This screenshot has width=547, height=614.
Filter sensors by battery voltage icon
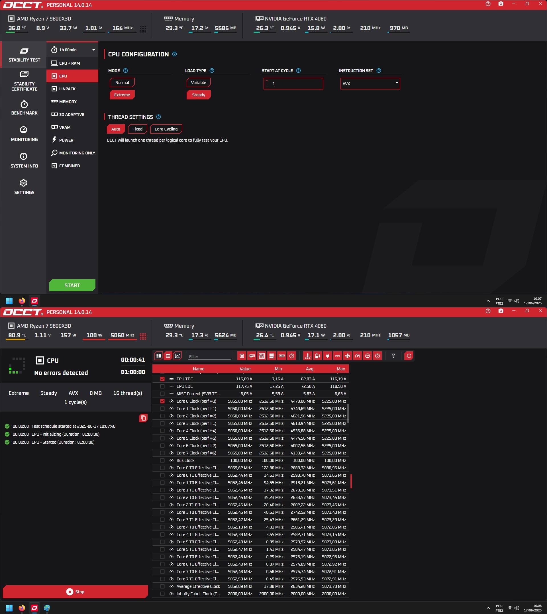[317, 356]
